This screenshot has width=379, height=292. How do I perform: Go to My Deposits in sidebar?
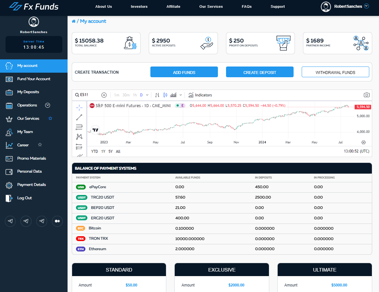pos(28,92)
